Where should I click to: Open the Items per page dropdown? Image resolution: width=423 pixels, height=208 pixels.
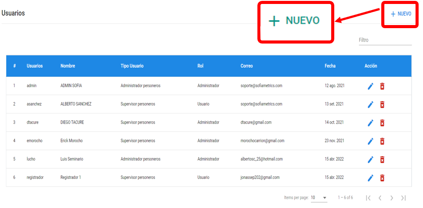point(319,198)
